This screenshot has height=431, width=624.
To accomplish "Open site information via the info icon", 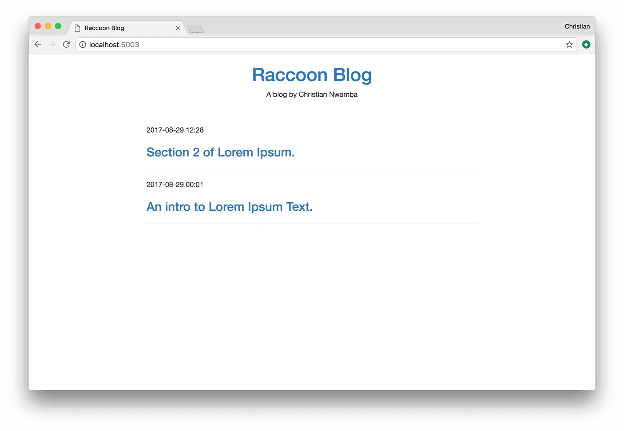I will tap(83, 44).
